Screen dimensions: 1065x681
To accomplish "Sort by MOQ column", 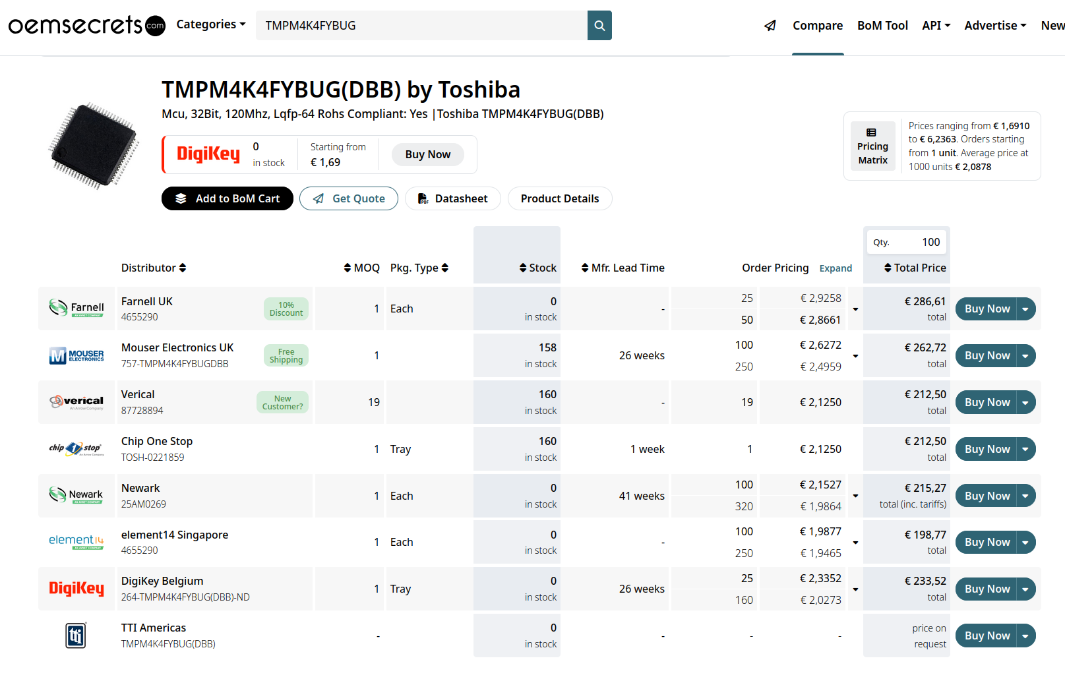I will pos(361,268).
